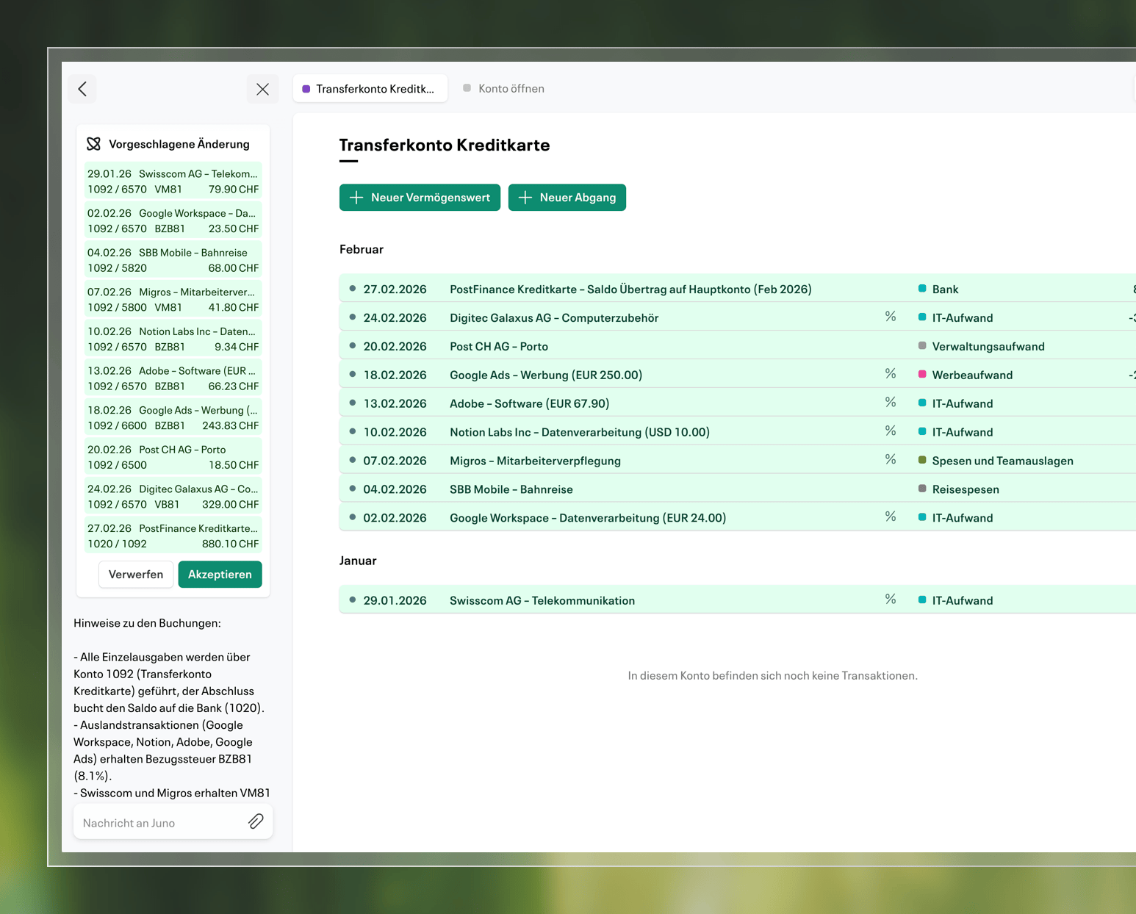Click the Januar section heading
Screen dimensions: 1136x914
click(x=358, y=561)
